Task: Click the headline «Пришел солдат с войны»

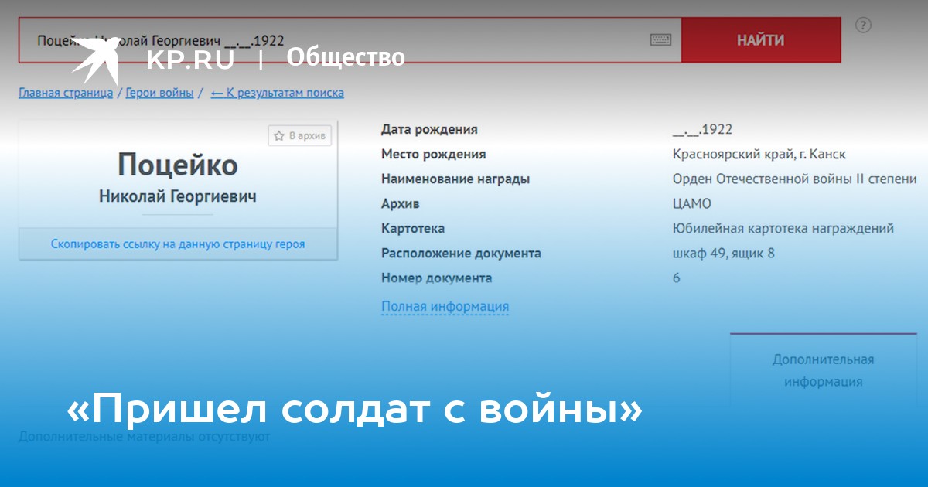Action: 355,410
